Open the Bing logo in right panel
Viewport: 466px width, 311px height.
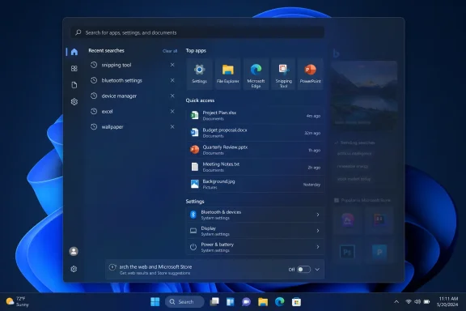336,53
